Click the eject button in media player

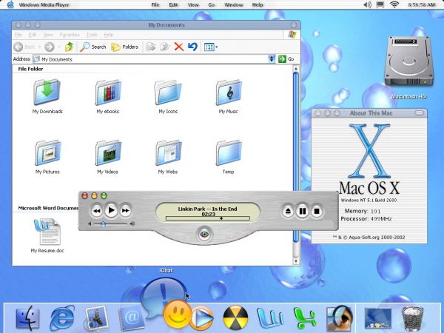pyautogui.click(x=288, y=211)
